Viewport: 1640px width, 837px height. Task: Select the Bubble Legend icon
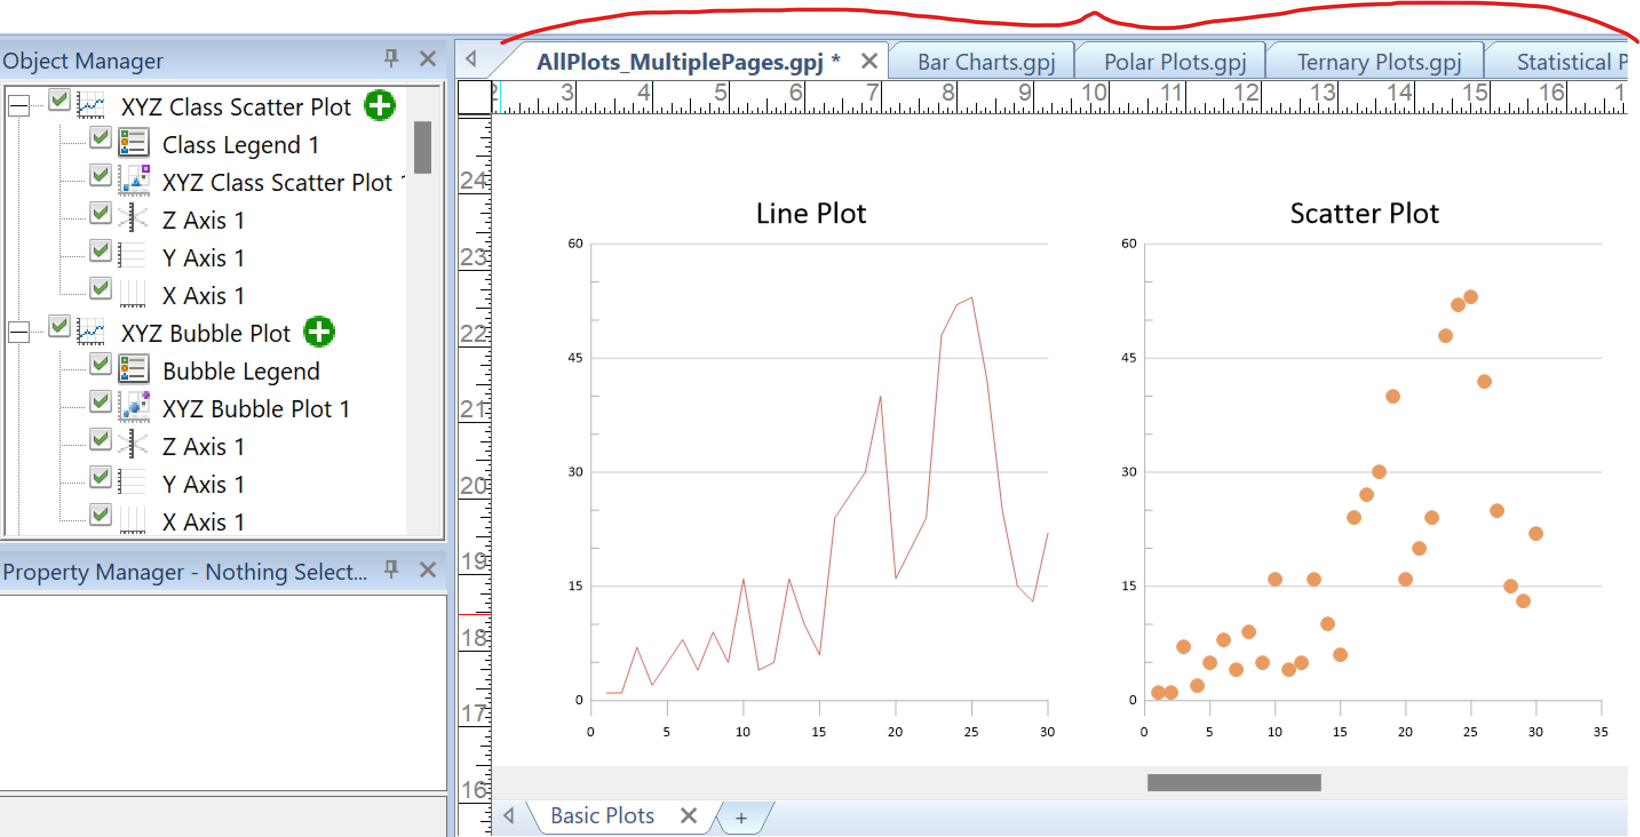point(134,370)
